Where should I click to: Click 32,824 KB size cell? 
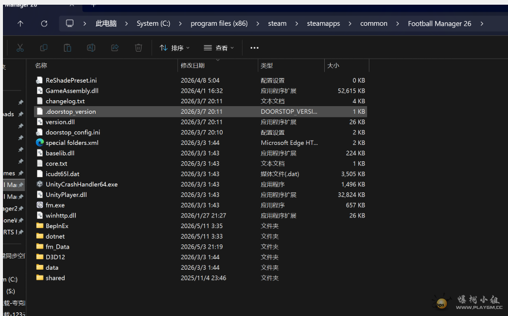[351, 195]
